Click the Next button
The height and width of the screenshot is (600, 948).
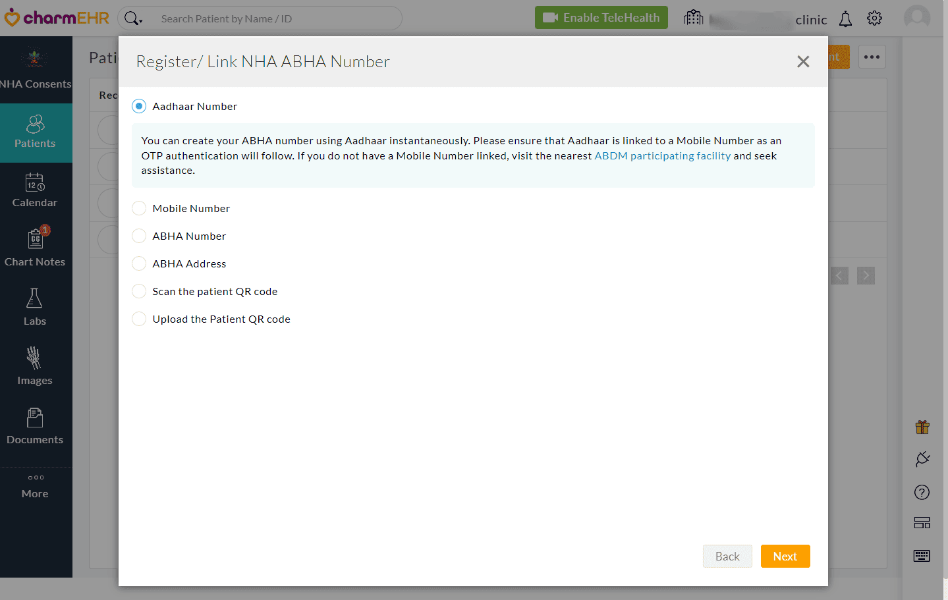click(x=785, y=556)
